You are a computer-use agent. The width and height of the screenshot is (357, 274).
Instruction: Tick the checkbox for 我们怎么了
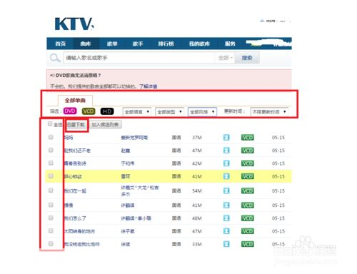tap(51, 218)
